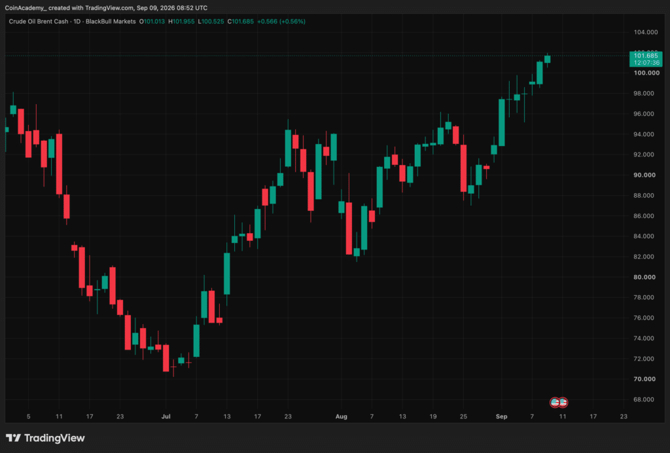Click the CoinAcademy_ created with TradingView.com header

(106, 8)
